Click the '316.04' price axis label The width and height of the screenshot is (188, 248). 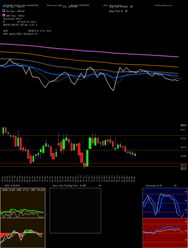[x=184, y=156]
